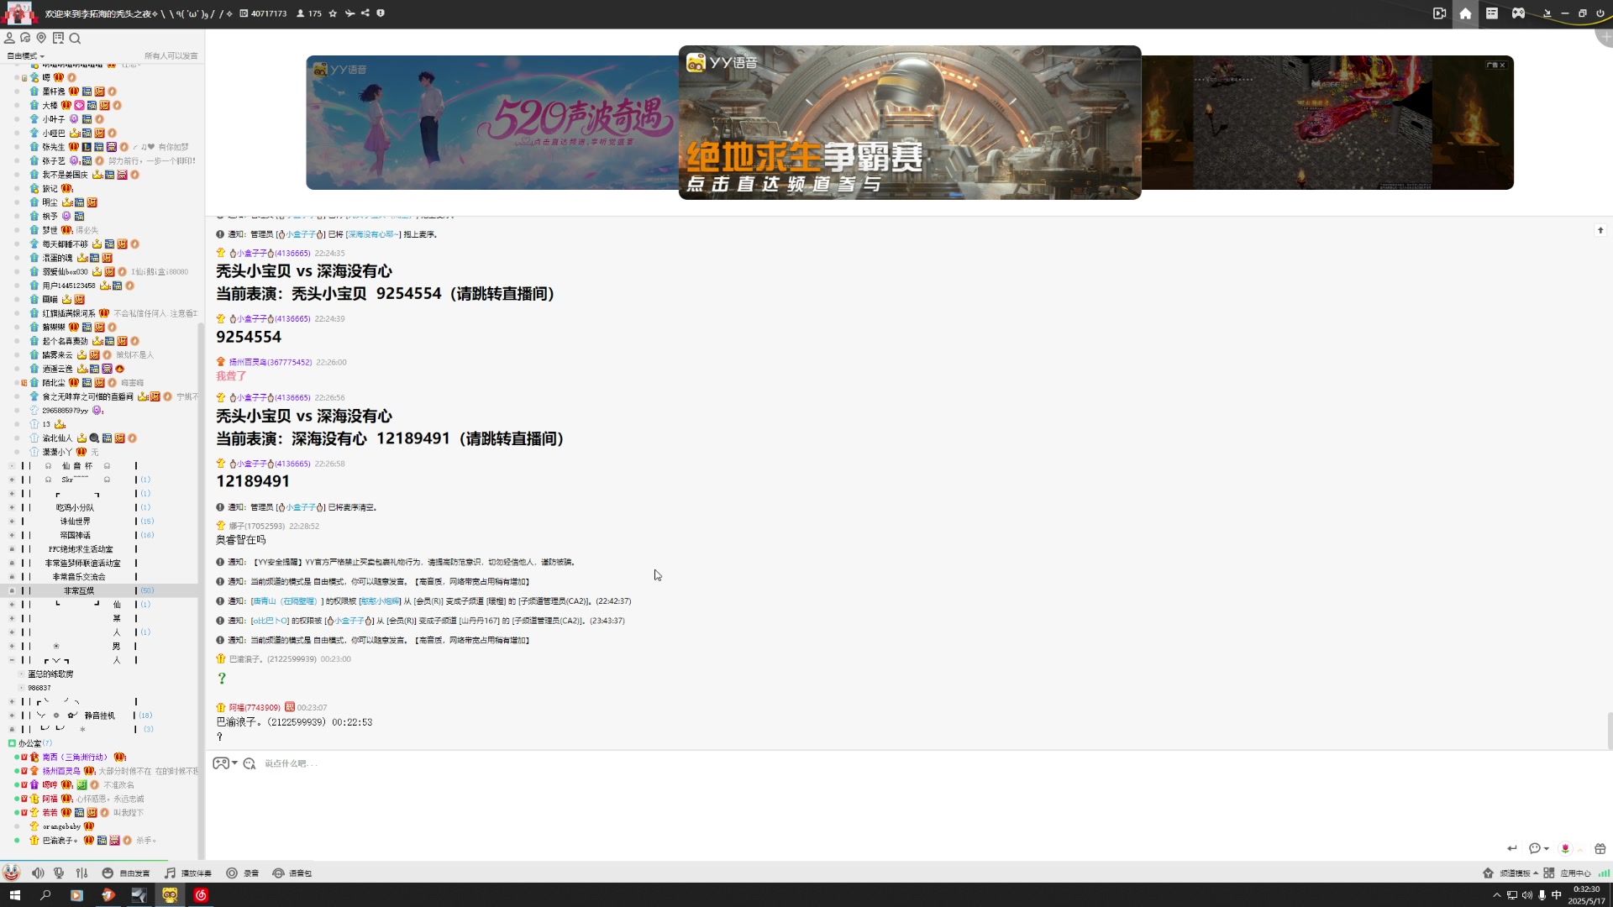Image resolution: width=1613 pixels, height=907 pixels.
Task: Open the 应用中心 app center
Action: click(1568, 873)
